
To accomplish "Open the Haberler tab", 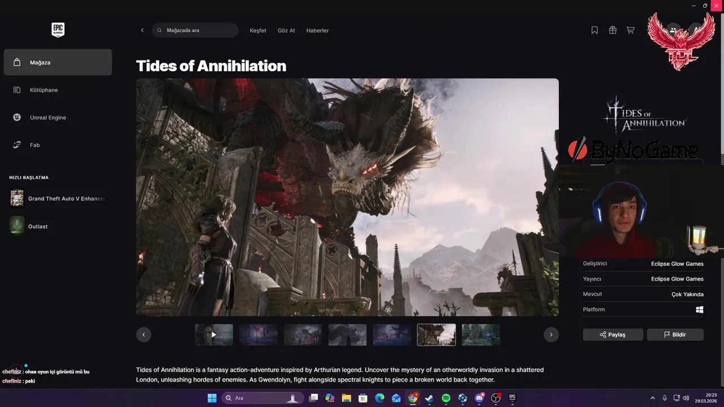I will [x=317, y=31].
